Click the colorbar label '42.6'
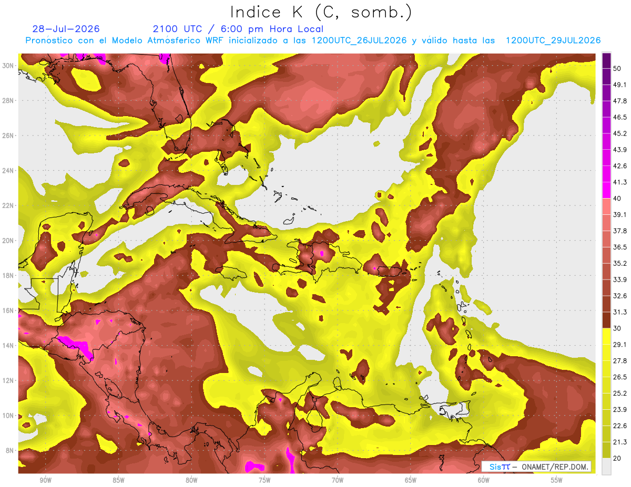The width and height of the screenshot is (631, 487). [x=620, y=166]
